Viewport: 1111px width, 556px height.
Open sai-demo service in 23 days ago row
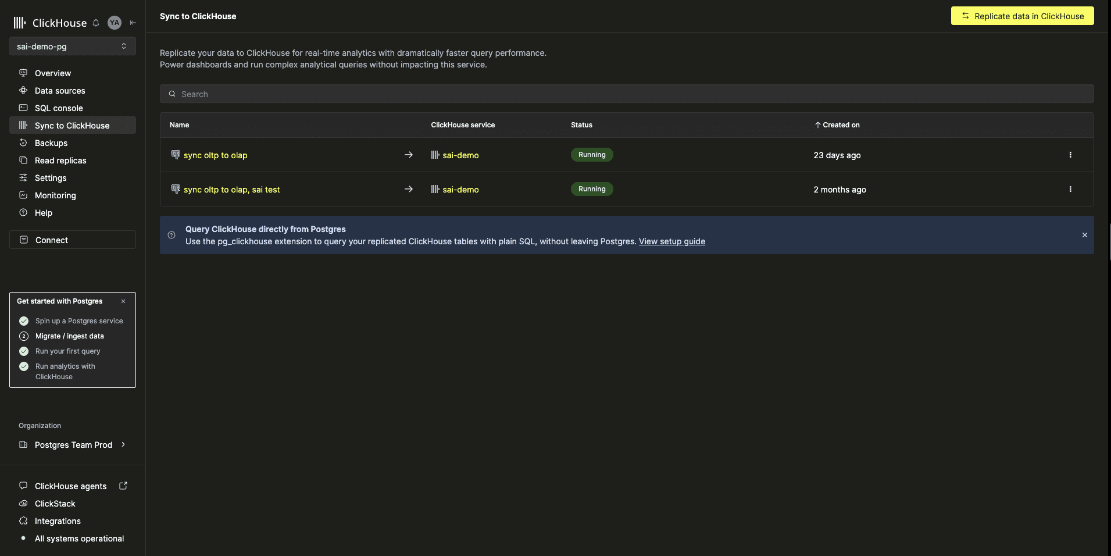(460, 155)
